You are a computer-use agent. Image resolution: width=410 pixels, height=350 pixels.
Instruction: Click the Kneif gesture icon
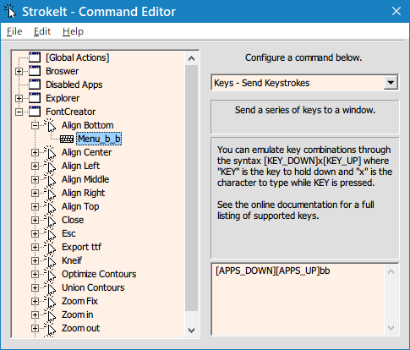[51, 260]
